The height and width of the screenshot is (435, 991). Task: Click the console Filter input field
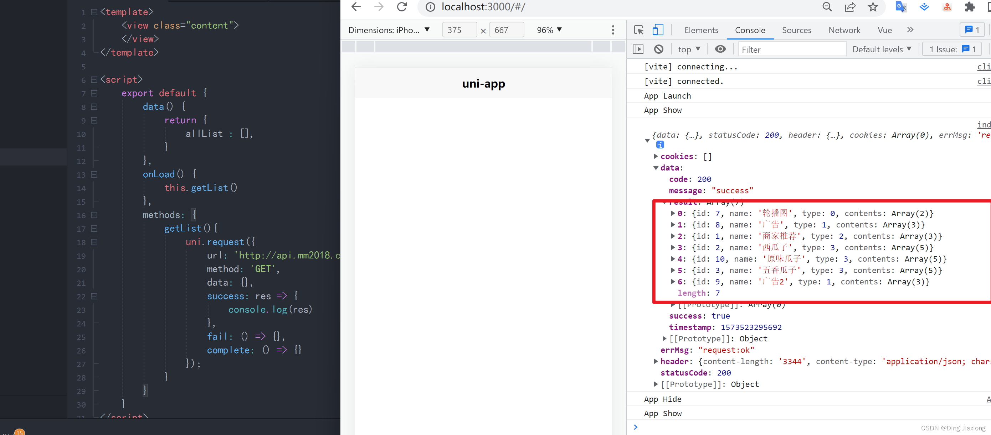pyautogui.click(x=791, y=49)
